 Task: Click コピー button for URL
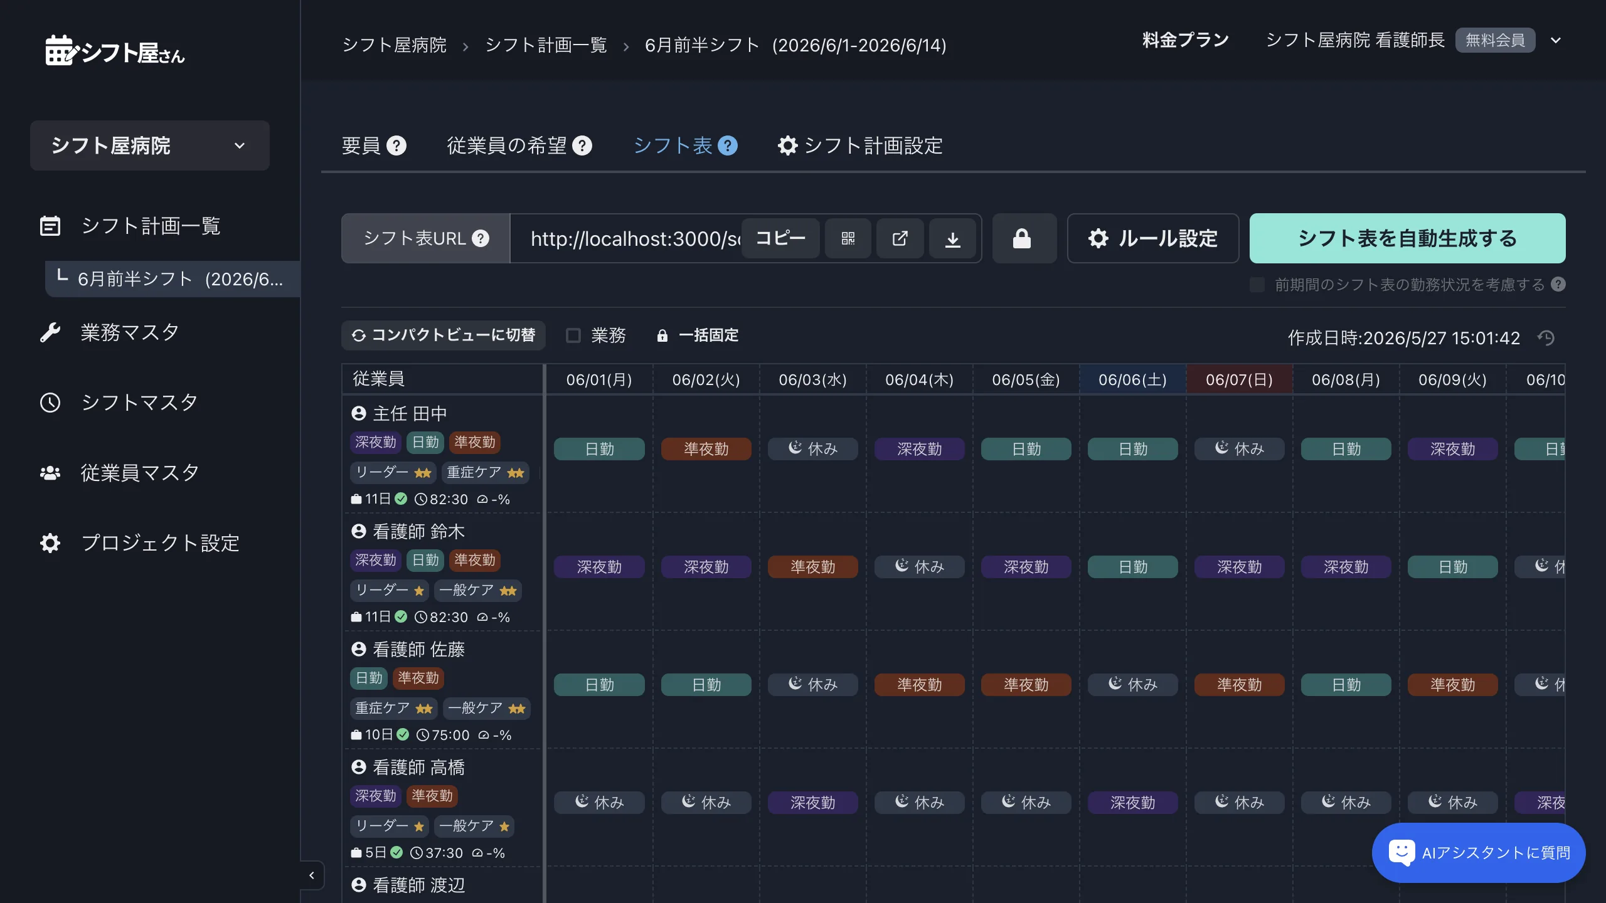click(x=780, y=238)
